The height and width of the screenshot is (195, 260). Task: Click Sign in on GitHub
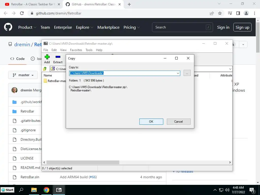(223, 27)
